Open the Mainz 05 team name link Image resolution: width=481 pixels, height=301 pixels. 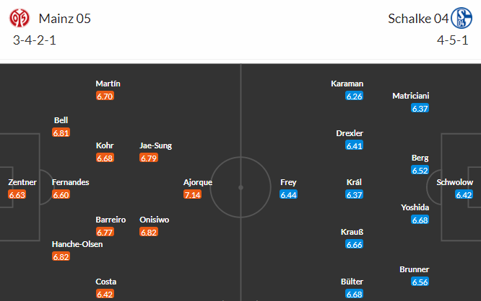tap(65, 19)
